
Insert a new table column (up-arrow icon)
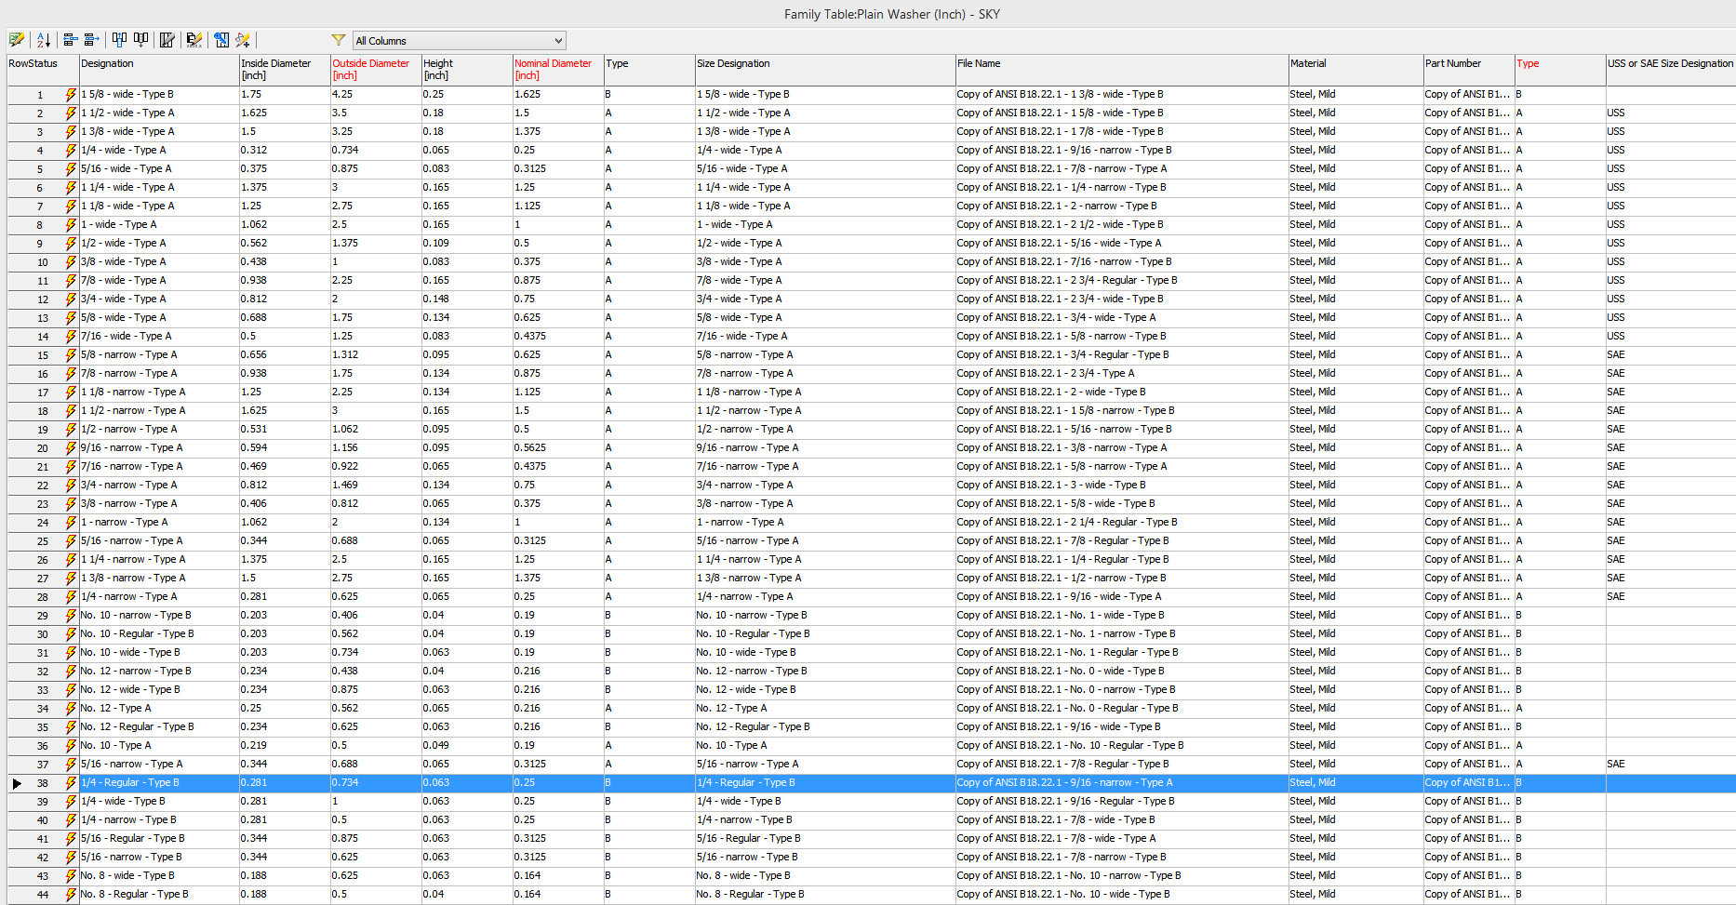coord(118,39)
